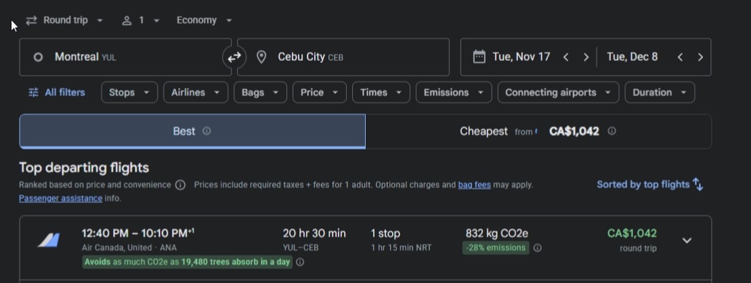Go to previous day for Dec 8 return
751x283 pixels.
pos(680,57)
